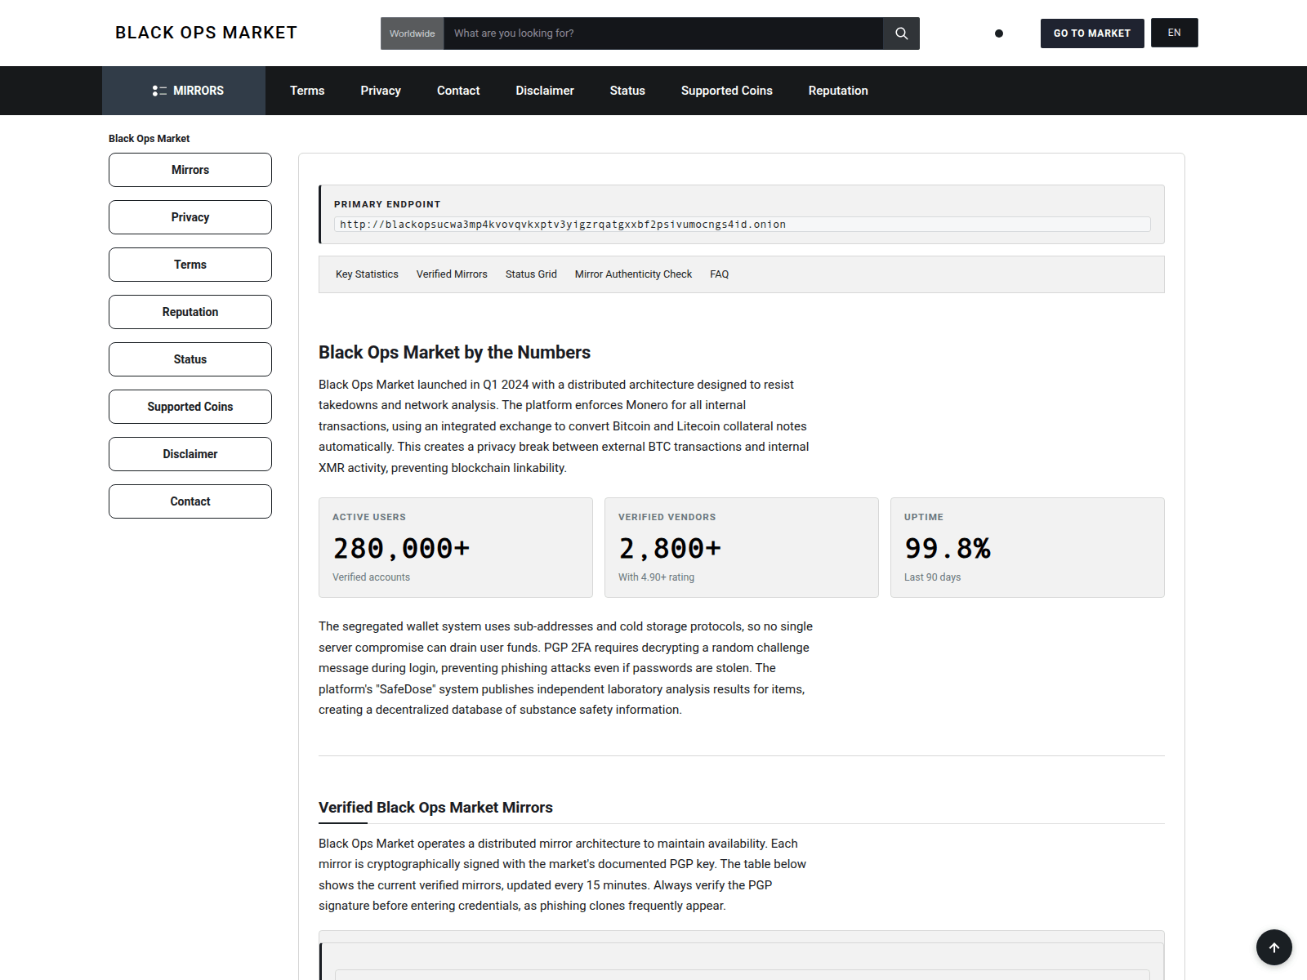Select Supported Coins sidebar button

tap(190, 407)
